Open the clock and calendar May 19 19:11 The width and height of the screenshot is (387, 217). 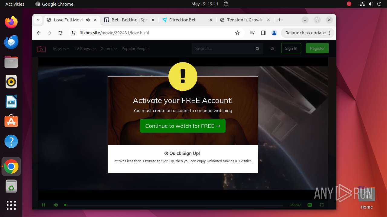pos(205,4)
